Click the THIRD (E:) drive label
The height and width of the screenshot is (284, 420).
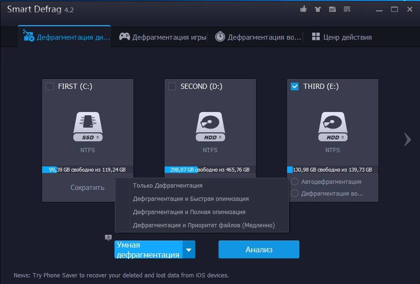pyautogui.click(x=321, y=86)
